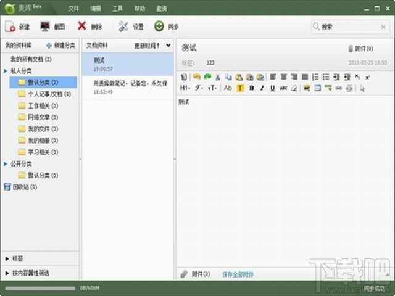Insert a hyperlink with chain icon
The width and height of the screenshot is (395, 296).
tap(339, 88)
